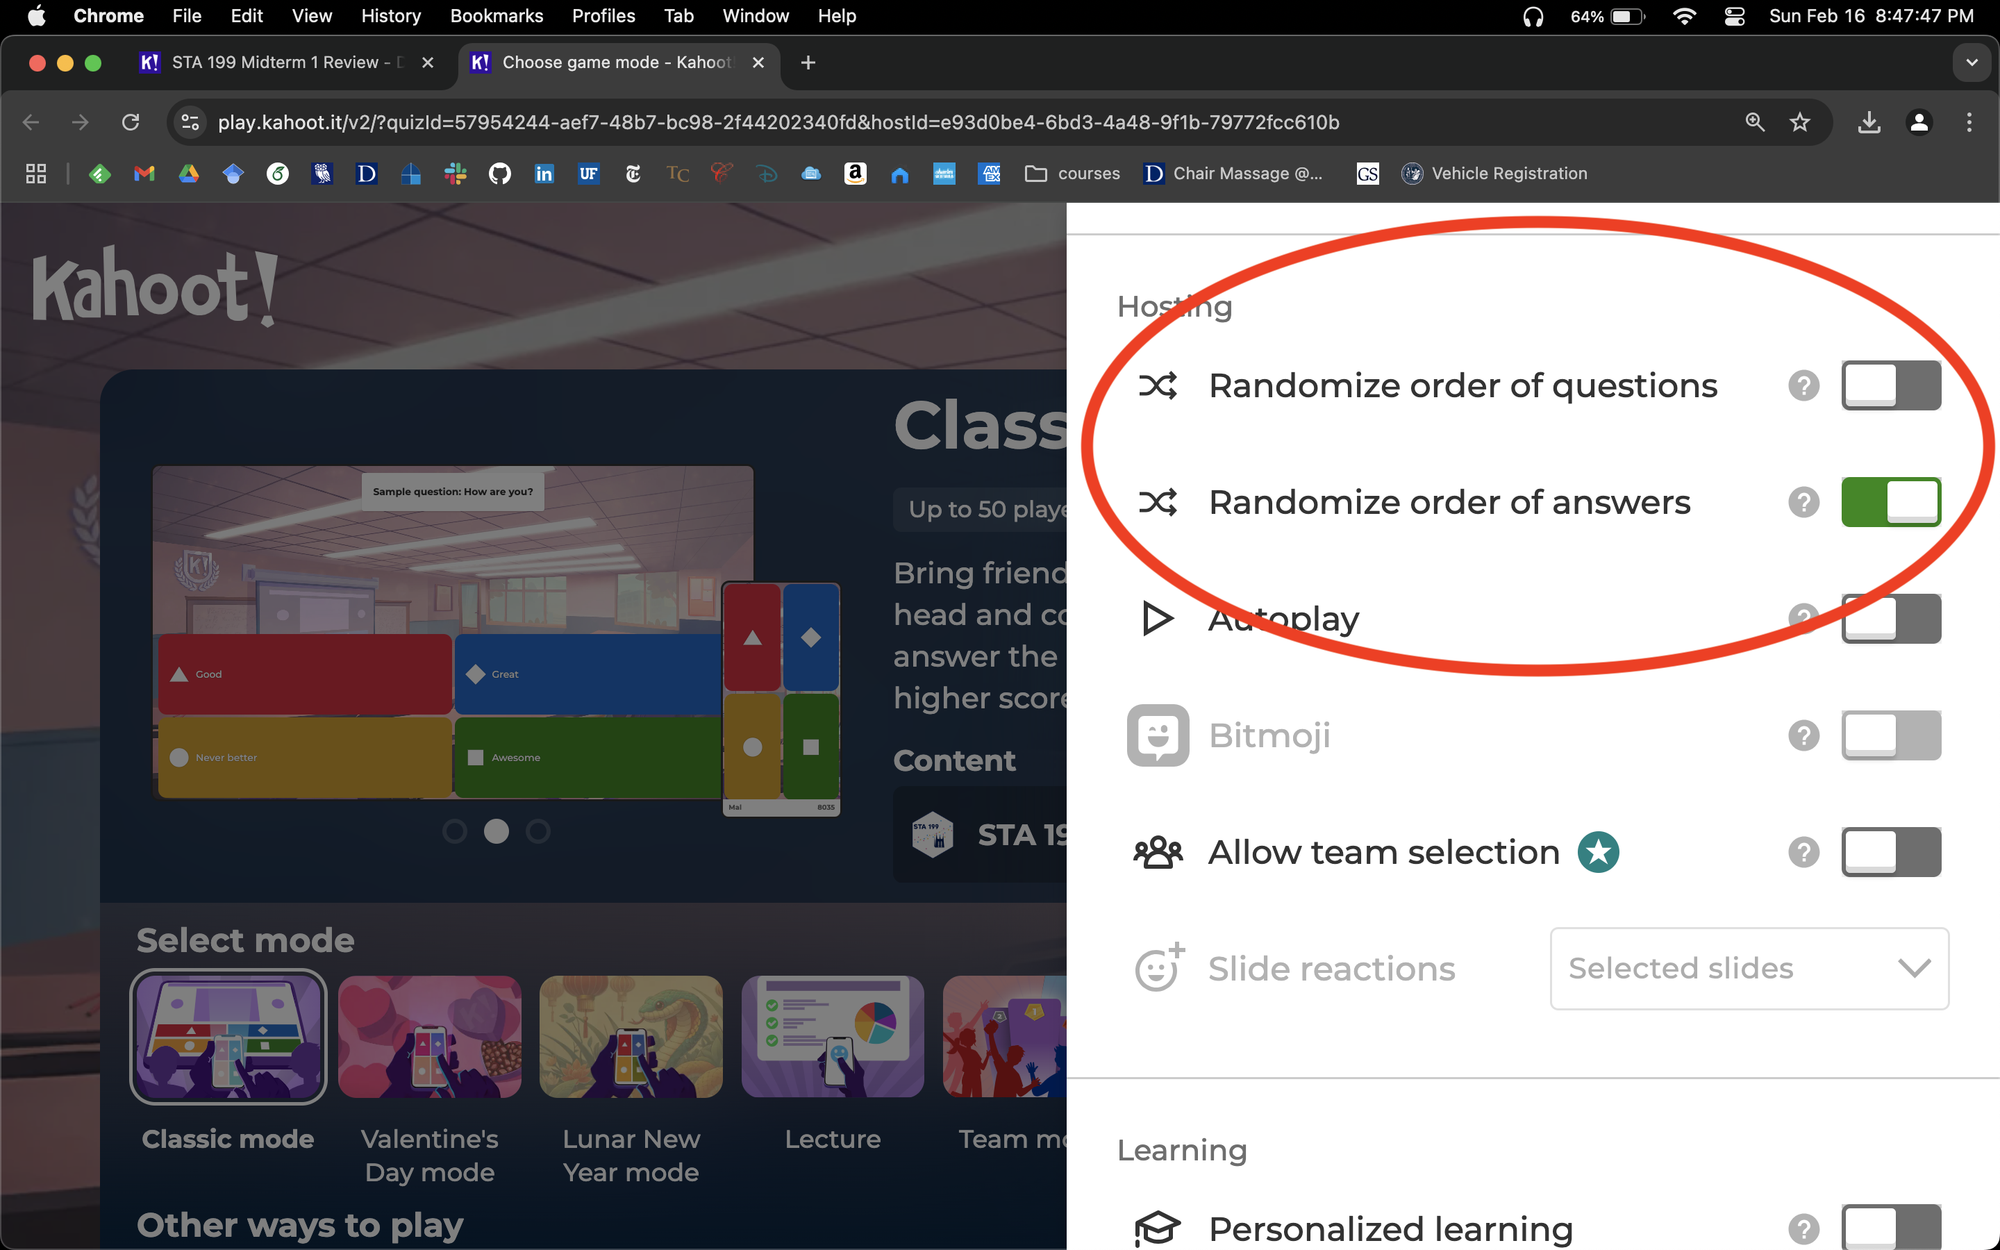Image resolution: width=2000 pixels, height=1250 pixels.
Task: Open the Apple menu
Action: coord(36,16)
